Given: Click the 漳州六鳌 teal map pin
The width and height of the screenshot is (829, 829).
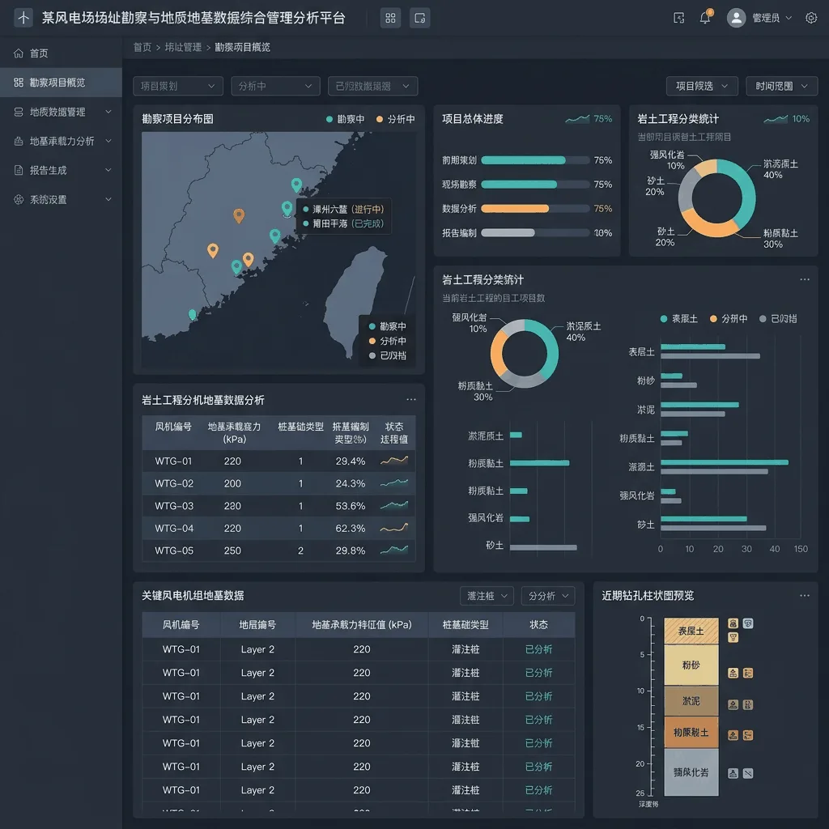Looking at the screenshot, I should tap(287, 208).
